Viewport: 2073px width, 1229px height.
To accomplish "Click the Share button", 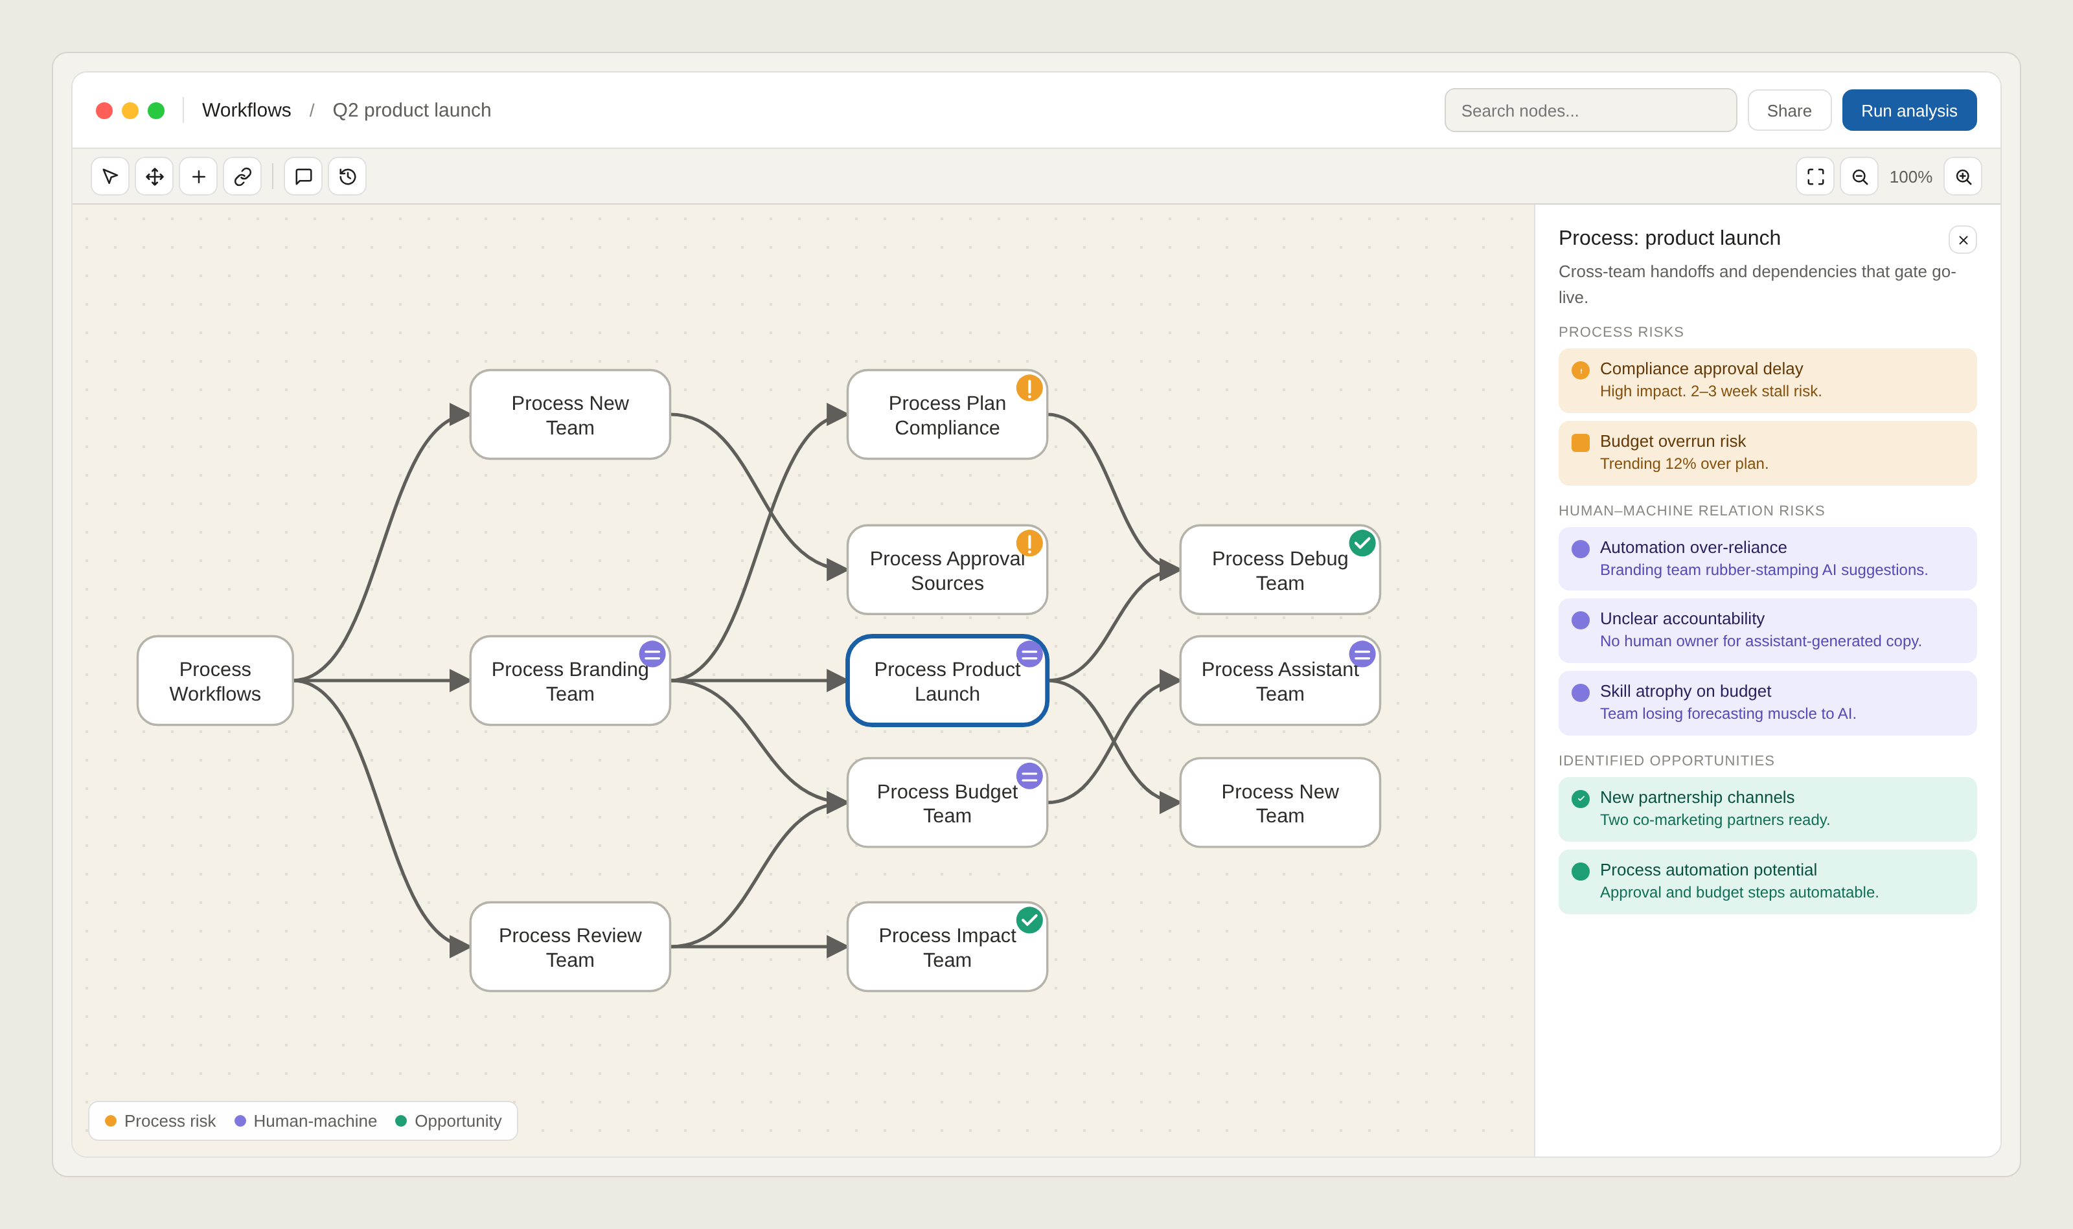I will tap(1790, 110).
